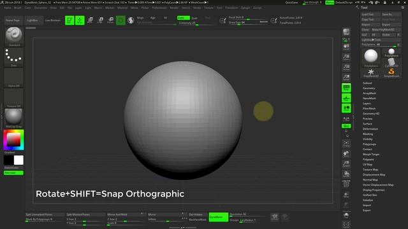Image resolution: width=408 pixels, height=229 pixels.
Task: Click the Rotate view icon in right shelf
Action: click(x=346, y=174)
